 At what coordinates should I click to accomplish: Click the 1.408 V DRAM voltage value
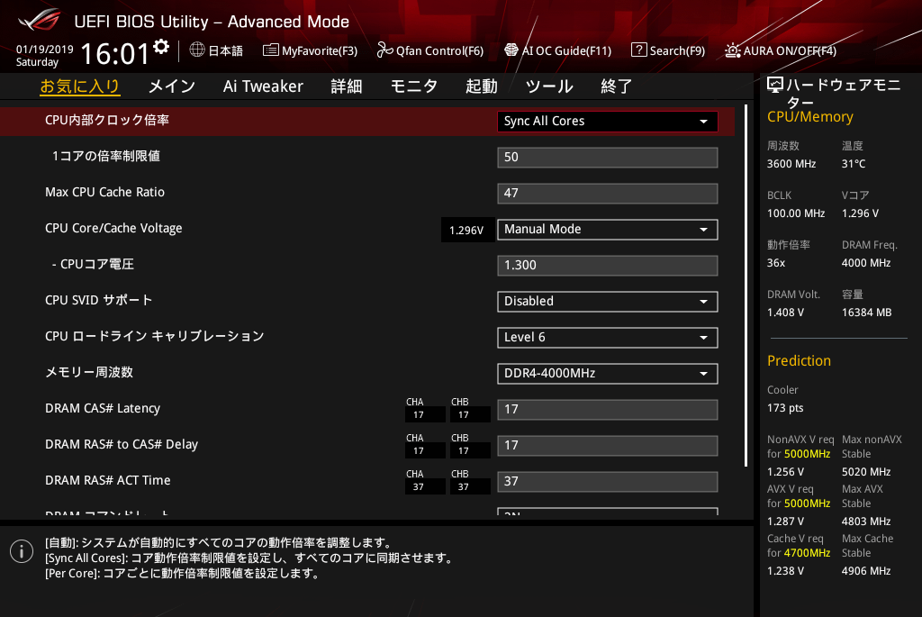[785, 313]
